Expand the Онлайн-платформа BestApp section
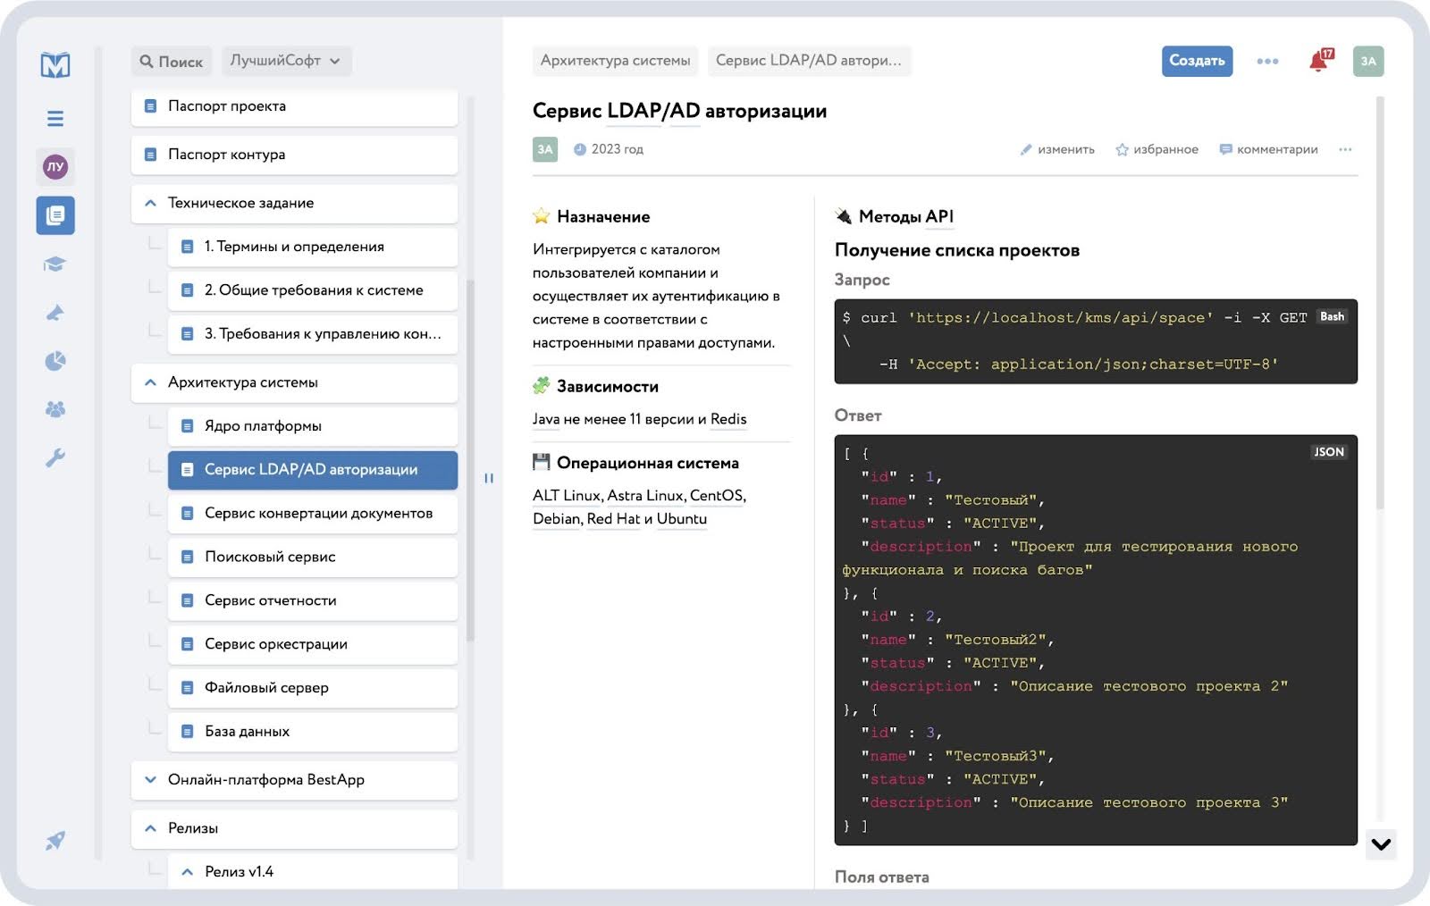 tap(150, 780)
